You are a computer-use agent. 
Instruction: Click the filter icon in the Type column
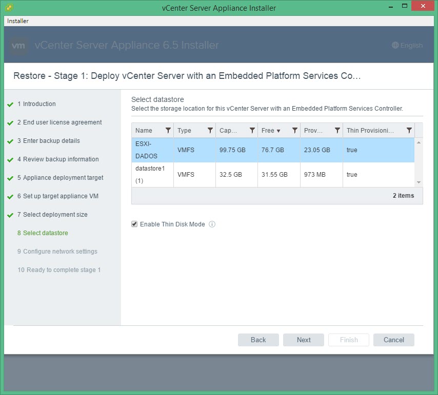[210, 131]
